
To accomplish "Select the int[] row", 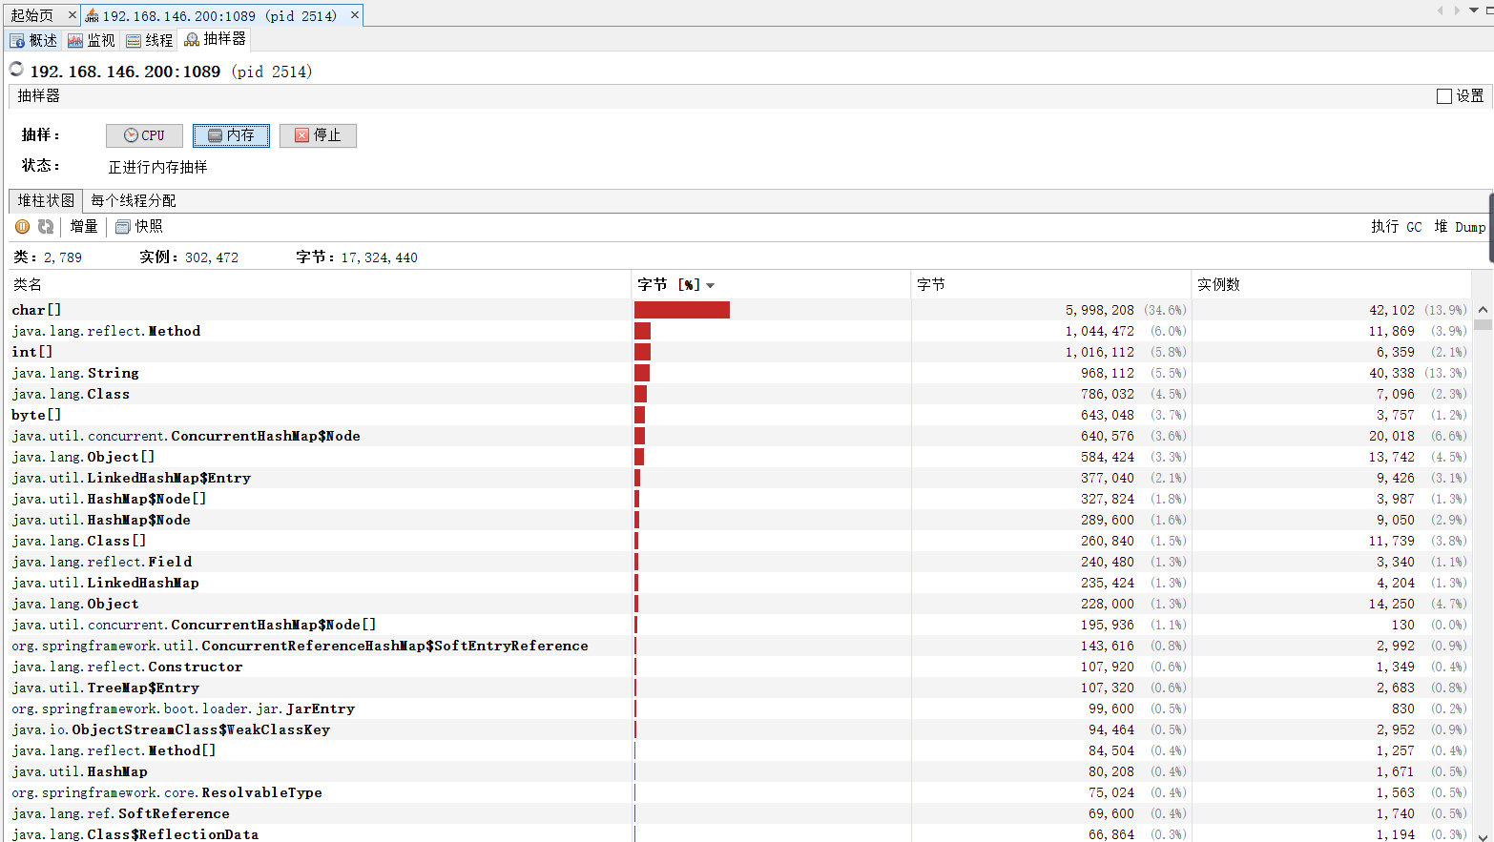I will point(741,352).
